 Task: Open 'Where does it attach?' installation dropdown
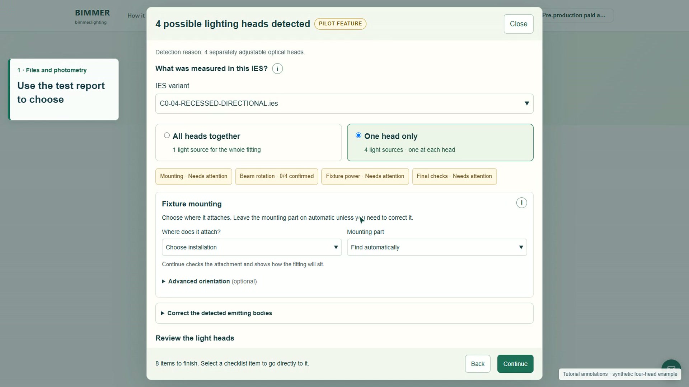(x=252, y=247)
